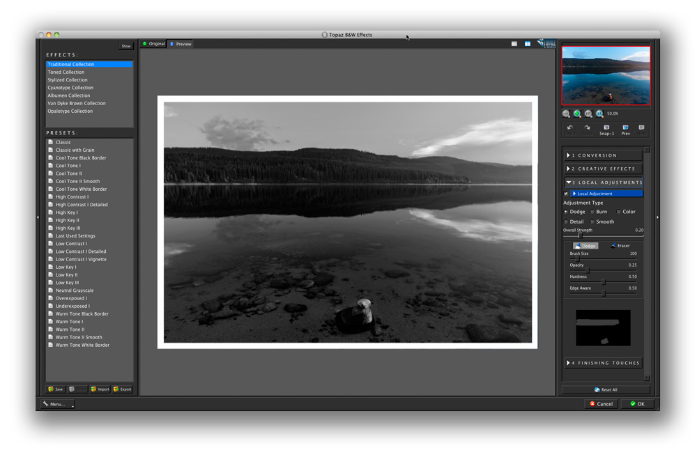Export the preset
This screenshot has height=459, width=697.
point(122,389)
